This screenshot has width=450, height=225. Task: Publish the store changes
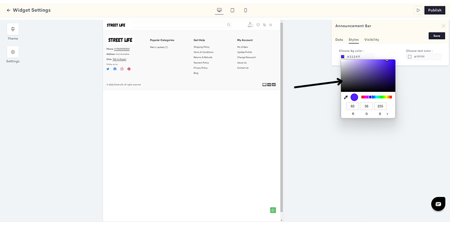click(435, 10)
